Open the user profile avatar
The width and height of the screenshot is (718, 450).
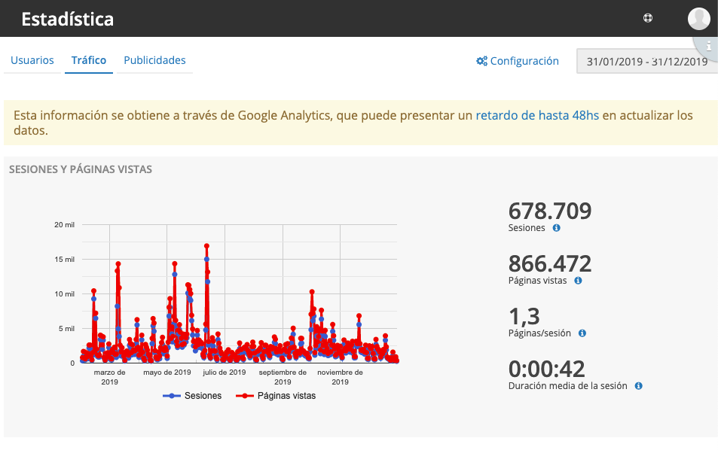click(698, 18)
